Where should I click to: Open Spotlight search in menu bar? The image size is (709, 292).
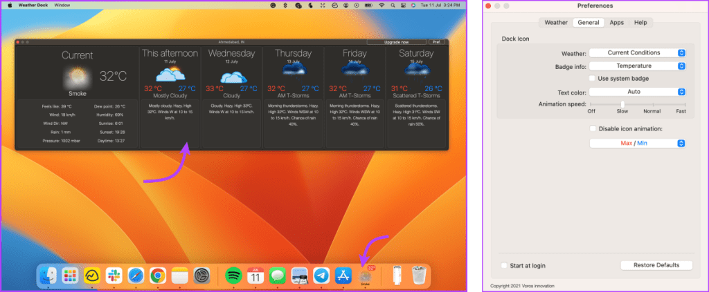pyautogui.click(x=393, y=6)
